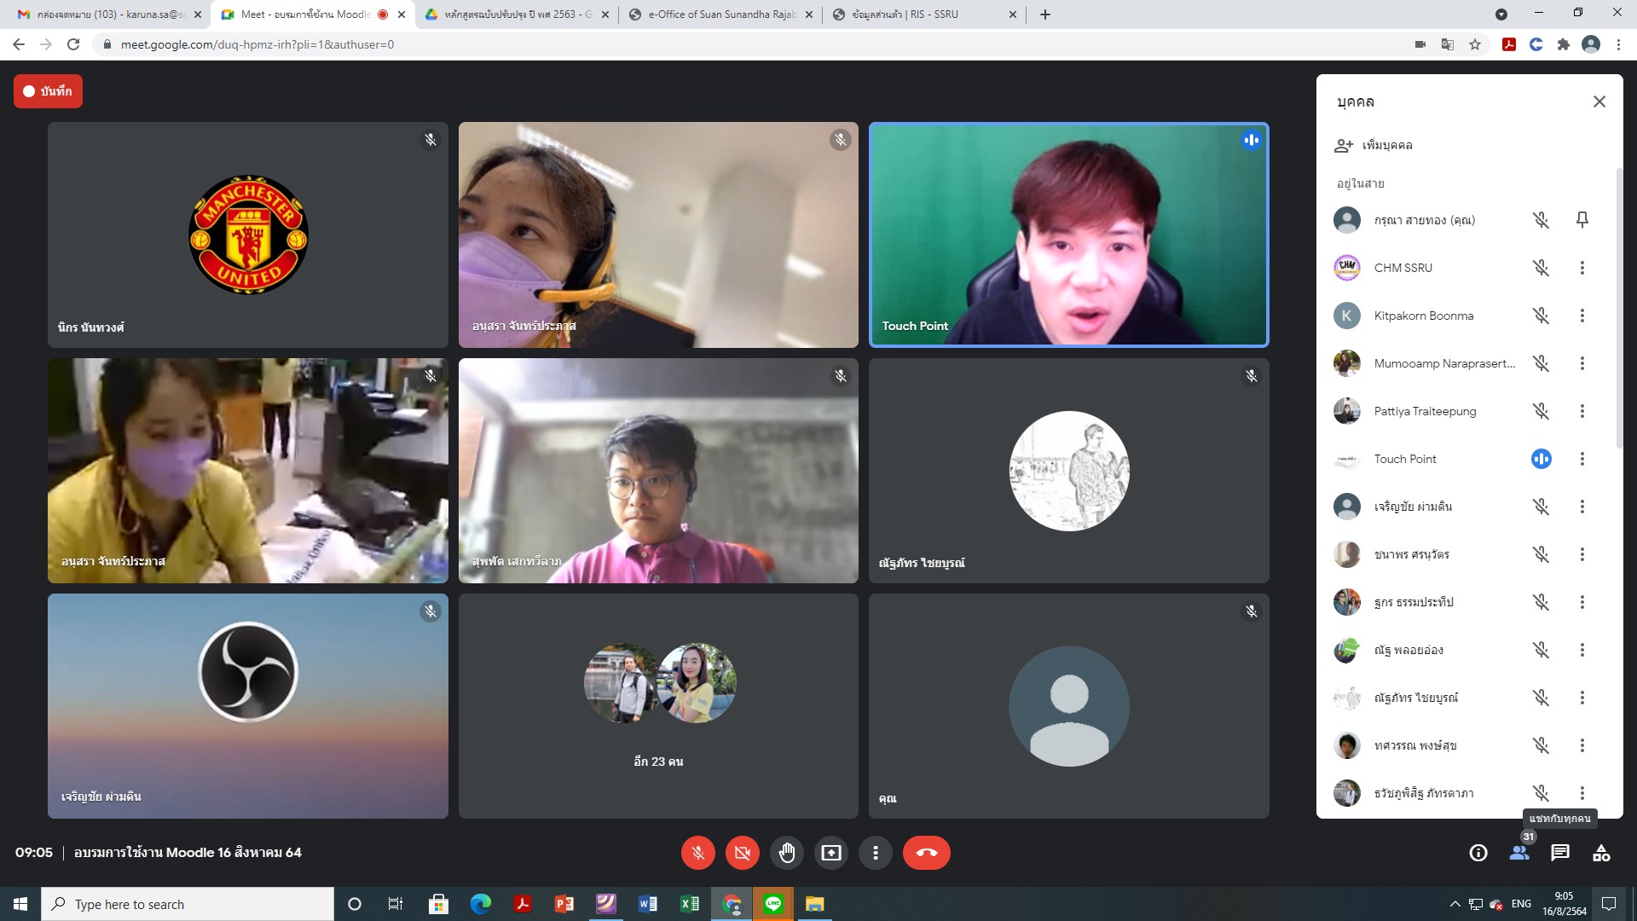
Task: Switch to the e-Office of Suan Sunandha tab
Action: [720, 14]
